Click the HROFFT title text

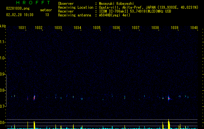pos(33,3)
